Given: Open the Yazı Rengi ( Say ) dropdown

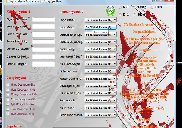Looking at the screenshot, I should click(101, 57).
